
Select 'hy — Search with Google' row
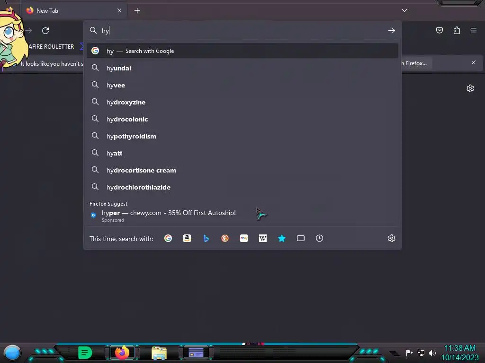[242, 51]
